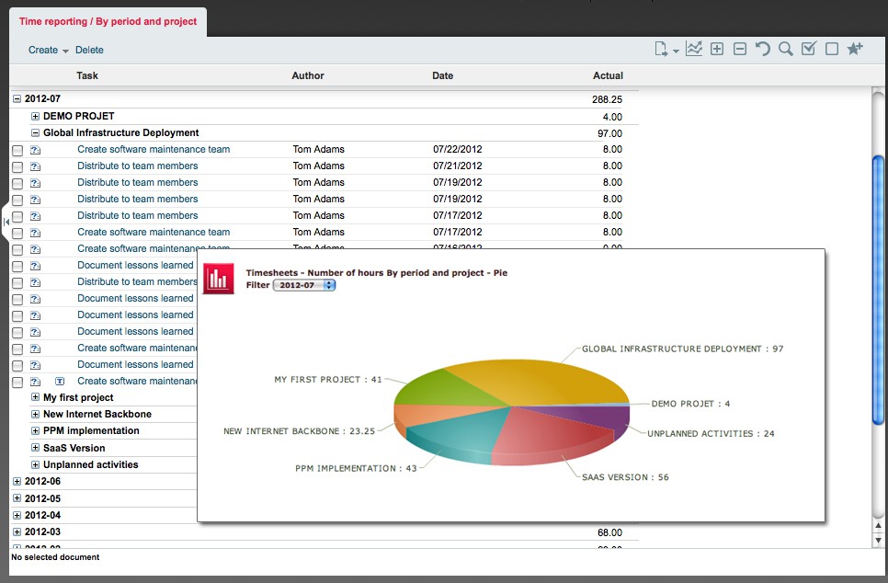888x583 pixels.
Task: Click the Delete button
Action: pos(89,51)
